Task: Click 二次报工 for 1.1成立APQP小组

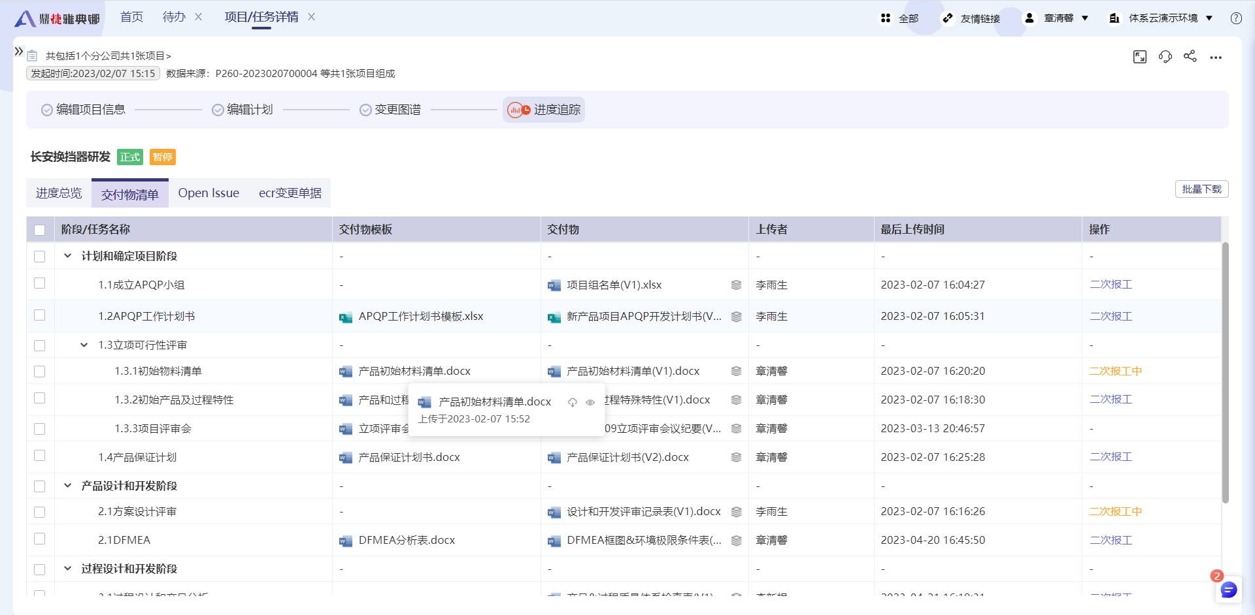Action: click(x=1111, y=285)
